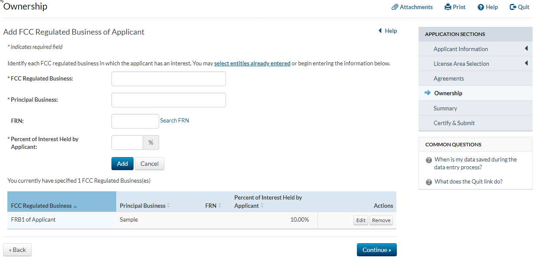Screen dimensions: 533x258
Task: Click the FCC Regulated Business text field
Action: (168, 79)
